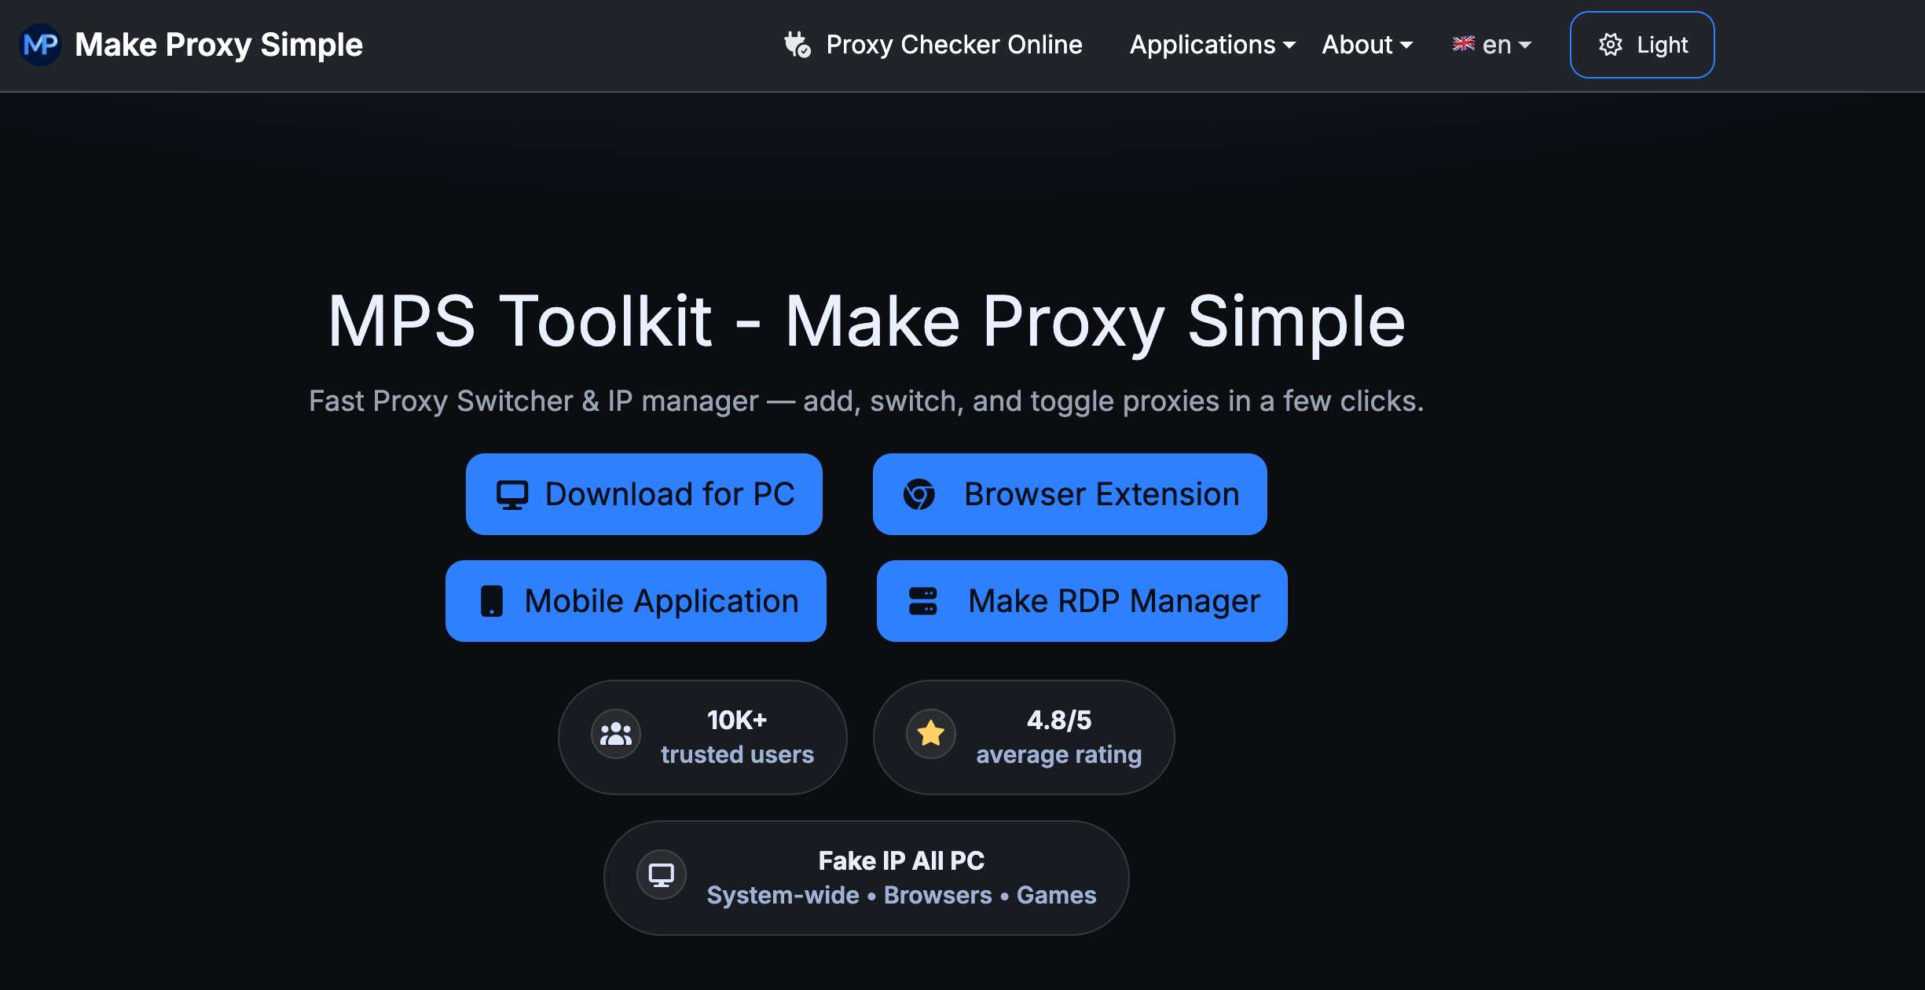
Task: Click the server icon on RDP Manager
Action: point(923,601)
